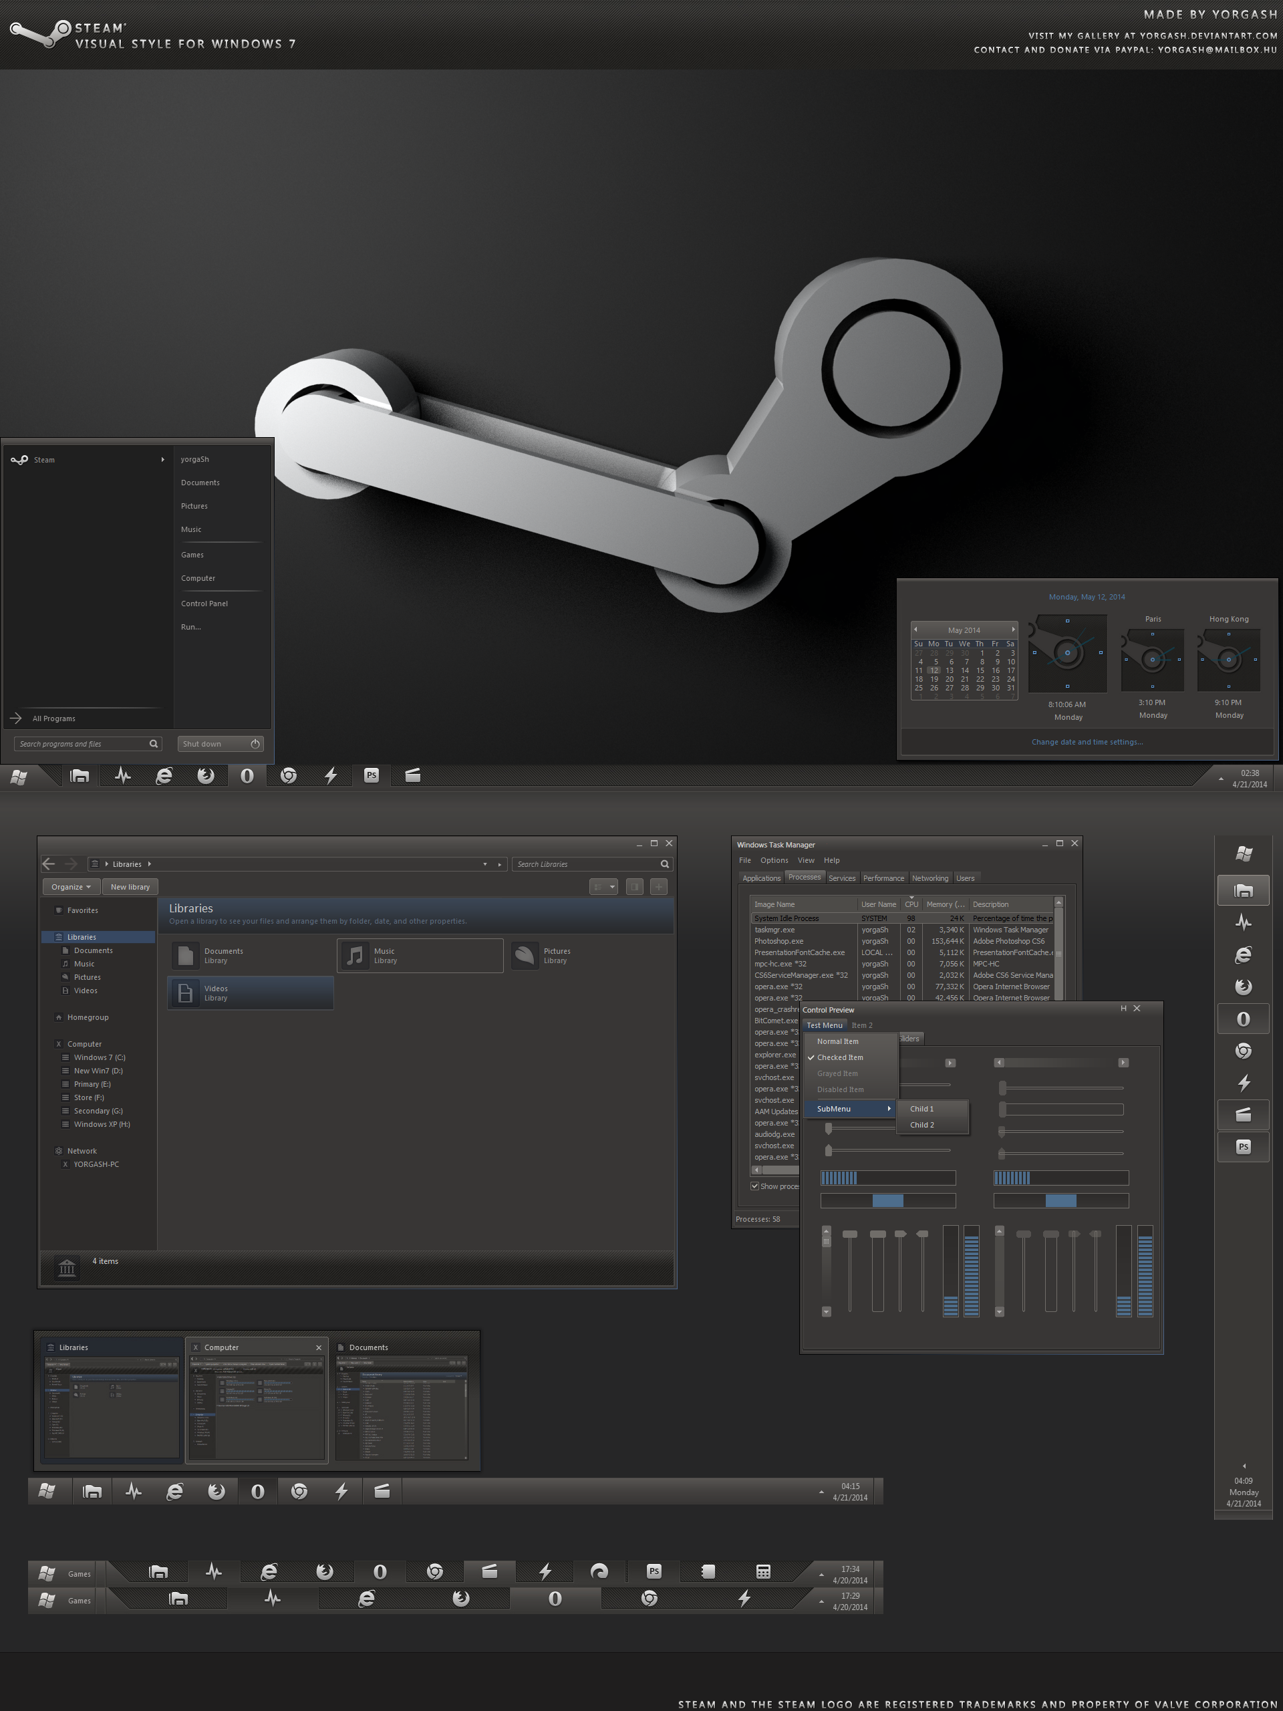Click search magnifier in Search Libraries box
This screenshot has width=1283, height=1711.
tap(664, 864)
